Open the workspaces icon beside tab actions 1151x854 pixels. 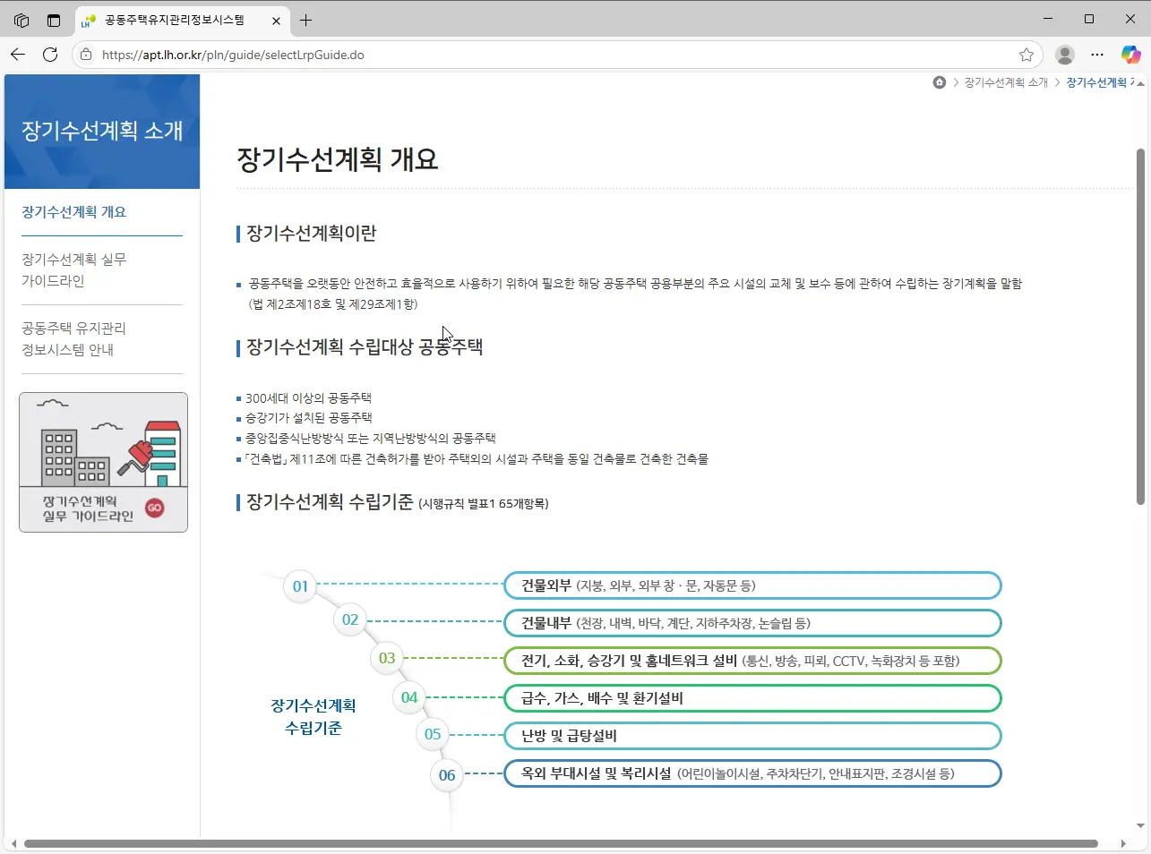(x=53, y=20)
